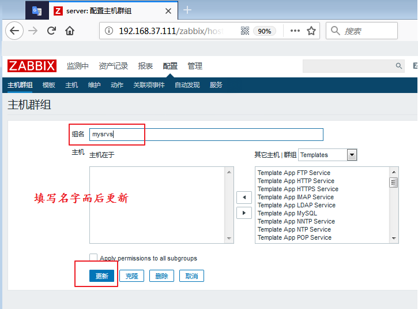The height and width of the screenshot is (309, 418).
Task: Bookmark this page with the star icon
Action: (x=311, y=31)
